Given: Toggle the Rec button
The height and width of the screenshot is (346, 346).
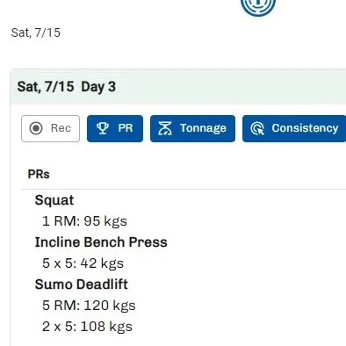Looking at the screenshot, I should 50,128.
